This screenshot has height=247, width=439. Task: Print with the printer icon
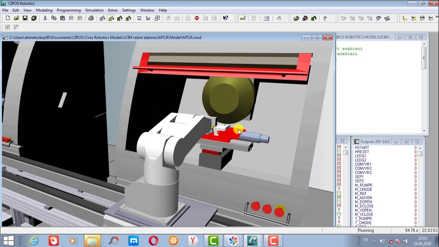(x=91, y=18)
